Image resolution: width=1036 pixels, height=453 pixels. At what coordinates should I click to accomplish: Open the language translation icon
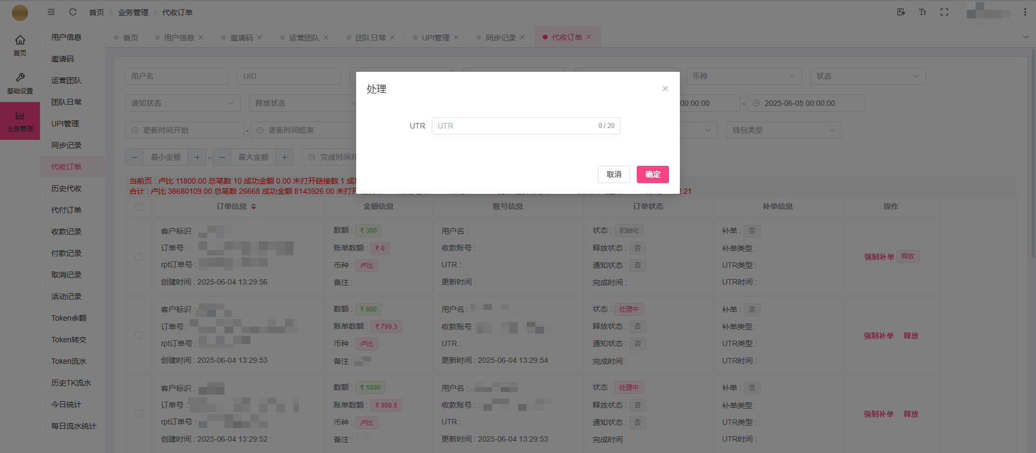click(x=901, y=12)
